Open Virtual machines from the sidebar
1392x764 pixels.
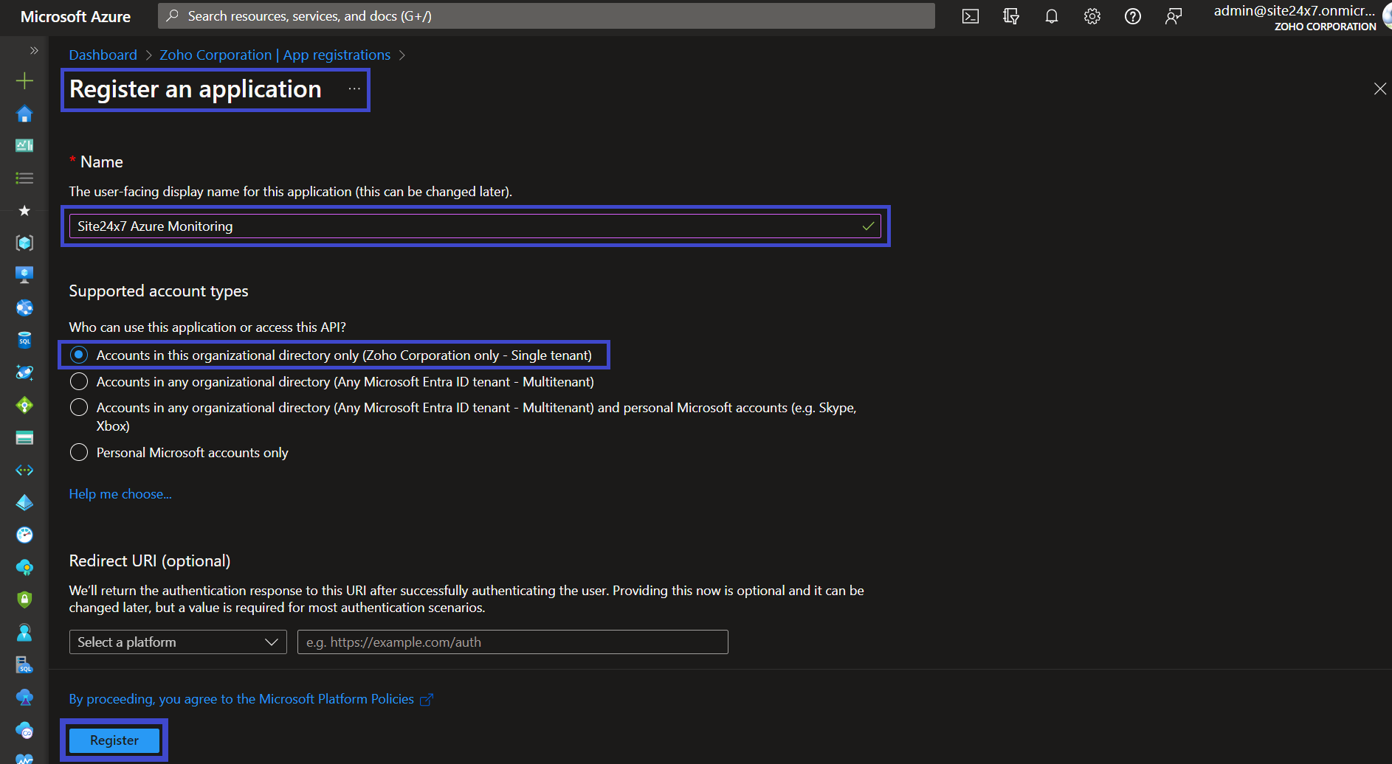tap(24, 274)
